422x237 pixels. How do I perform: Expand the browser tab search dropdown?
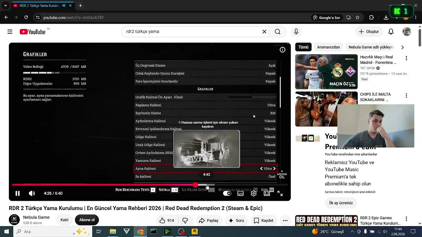5,6
